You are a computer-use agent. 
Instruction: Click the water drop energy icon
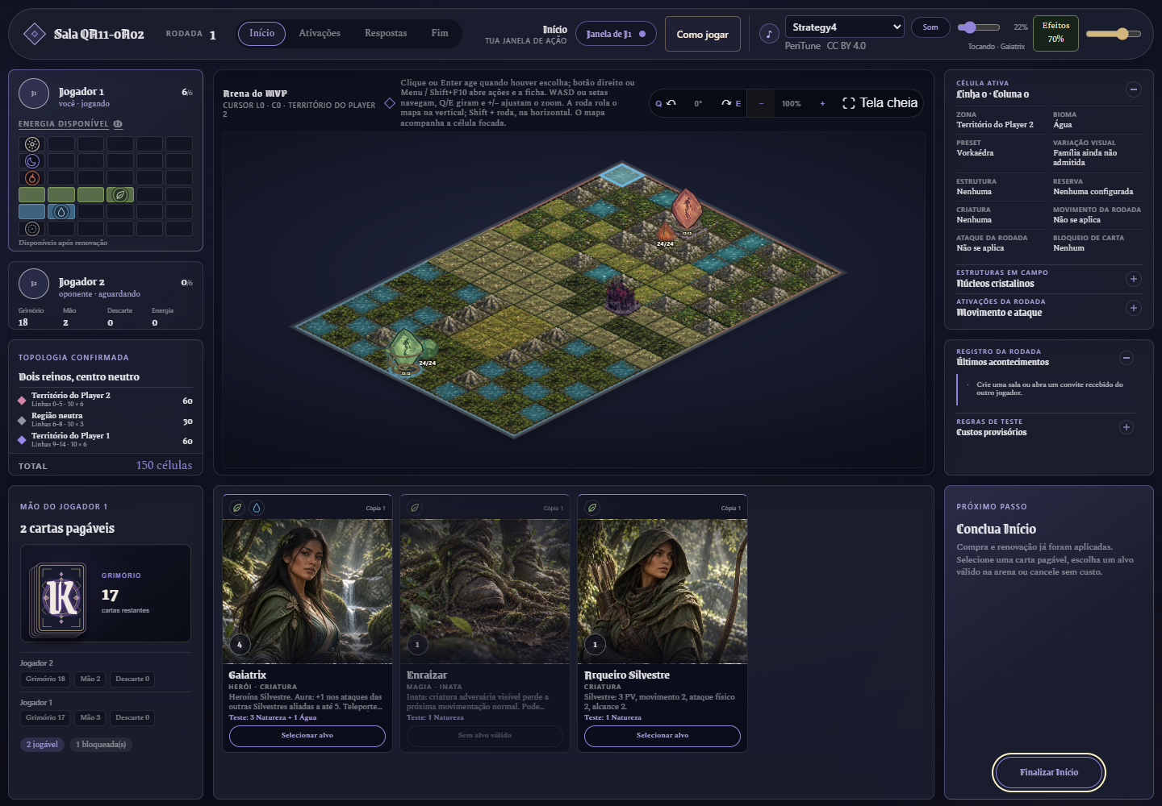pos(61,212)
